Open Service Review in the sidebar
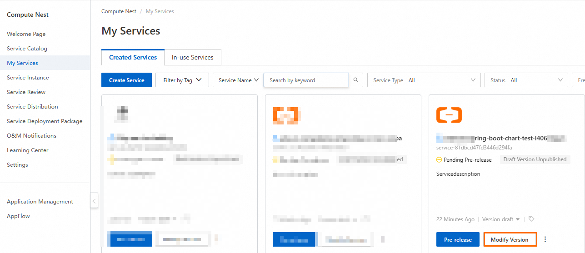 pos(26,92)
